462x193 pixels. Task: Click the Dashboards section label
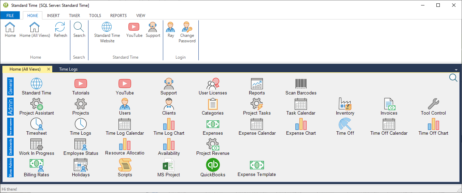11,147
